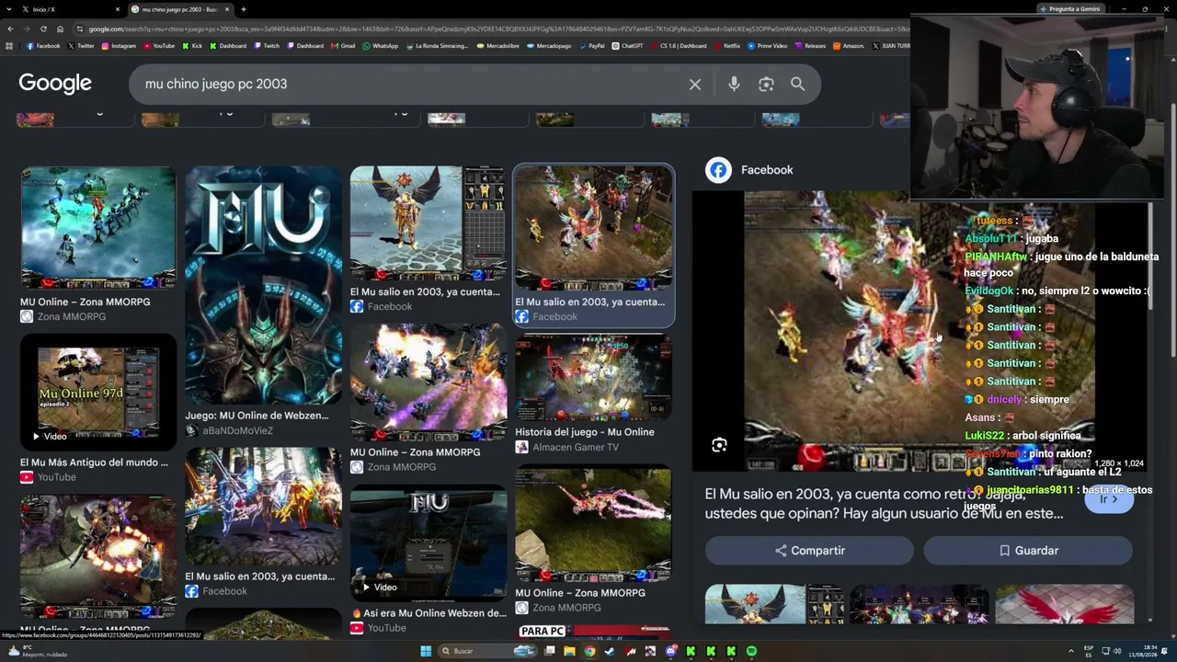Viewport: 1177px width, 662px height.
Task: Open the Gmail bookmark
Action: click(x=343, y=46)
